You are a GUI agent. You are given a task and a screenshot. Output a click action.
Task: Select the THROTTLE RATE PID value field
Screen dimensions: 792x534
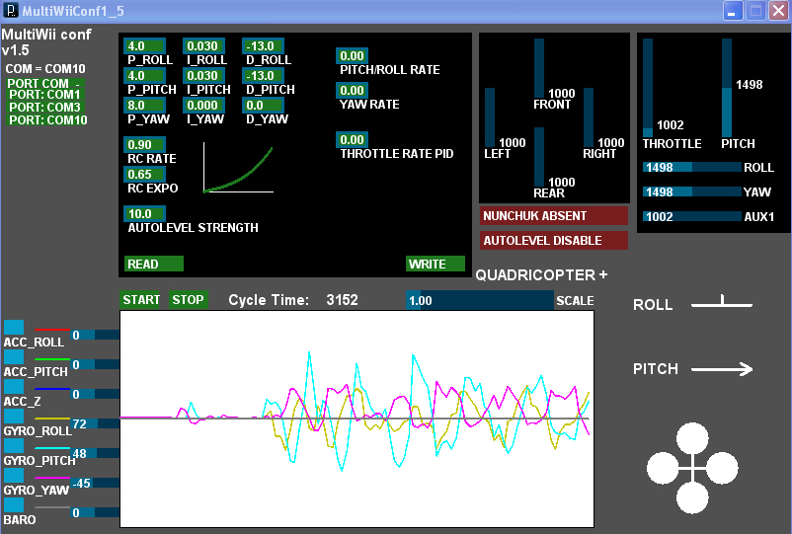point(352,139)
